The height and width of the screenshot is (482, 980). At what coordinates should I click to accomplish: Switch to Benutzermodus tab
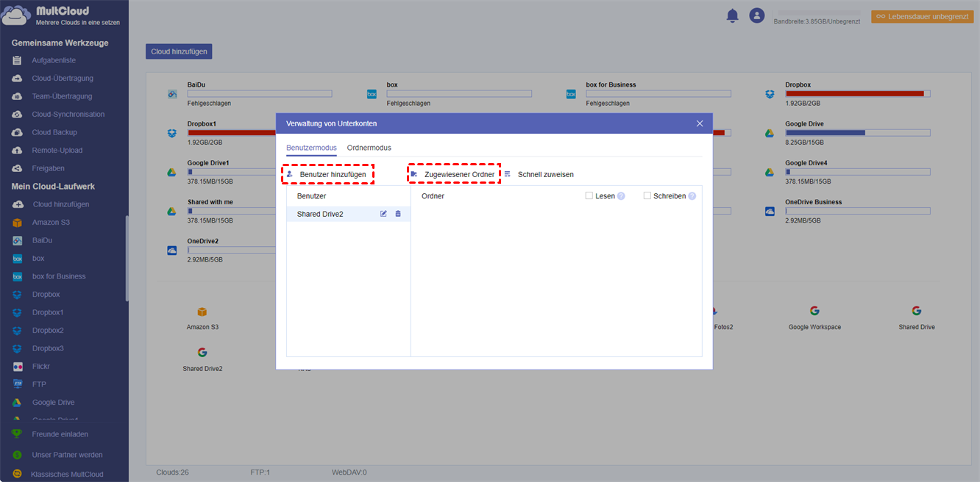pos(311,148)
